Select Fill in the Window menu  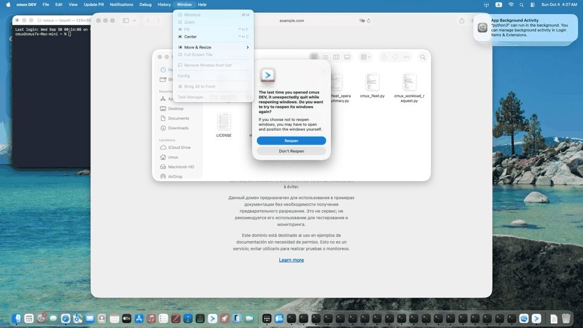tap(213, 29)
